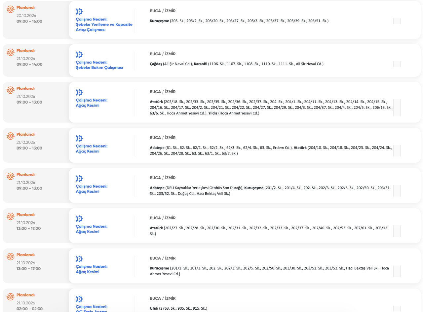Click the 63/6. Sk. street entry

coord(158,113)
